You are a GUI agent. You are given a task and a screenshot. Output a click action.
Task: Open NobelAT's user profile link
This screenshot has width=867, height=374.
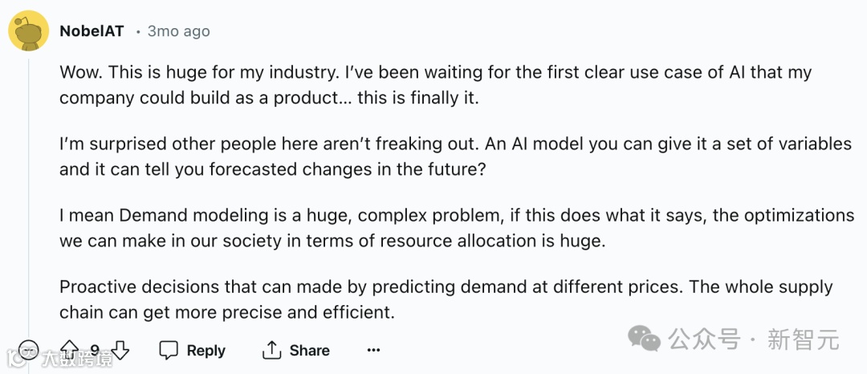point(92,31)
